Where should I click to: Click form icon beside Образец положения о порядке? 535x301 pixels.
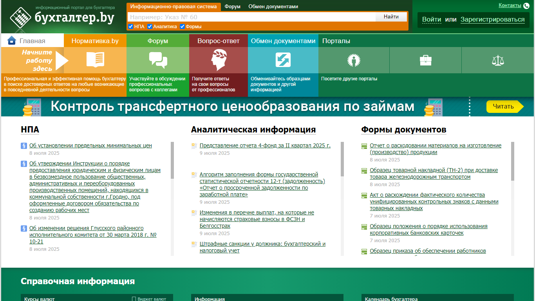pyautogui.click(x=364, y=227)
